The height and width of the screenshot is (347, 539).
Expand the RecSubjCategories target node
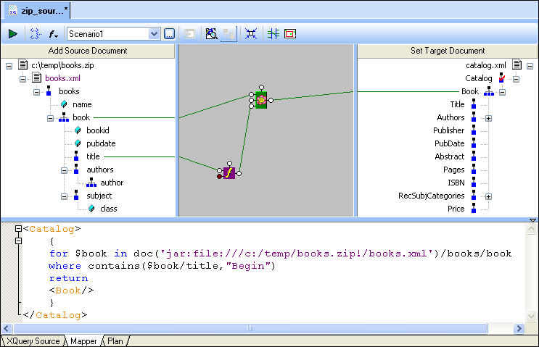pos(488,196)
